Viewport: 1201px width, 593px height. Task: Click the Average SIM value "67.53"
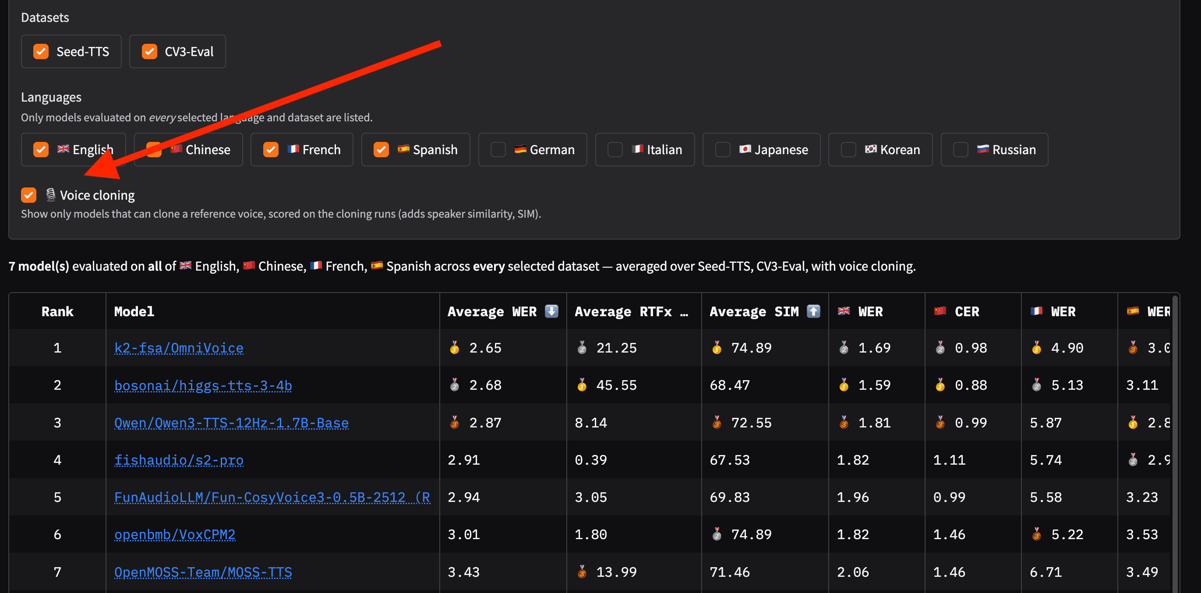click(x=730, y=460)
